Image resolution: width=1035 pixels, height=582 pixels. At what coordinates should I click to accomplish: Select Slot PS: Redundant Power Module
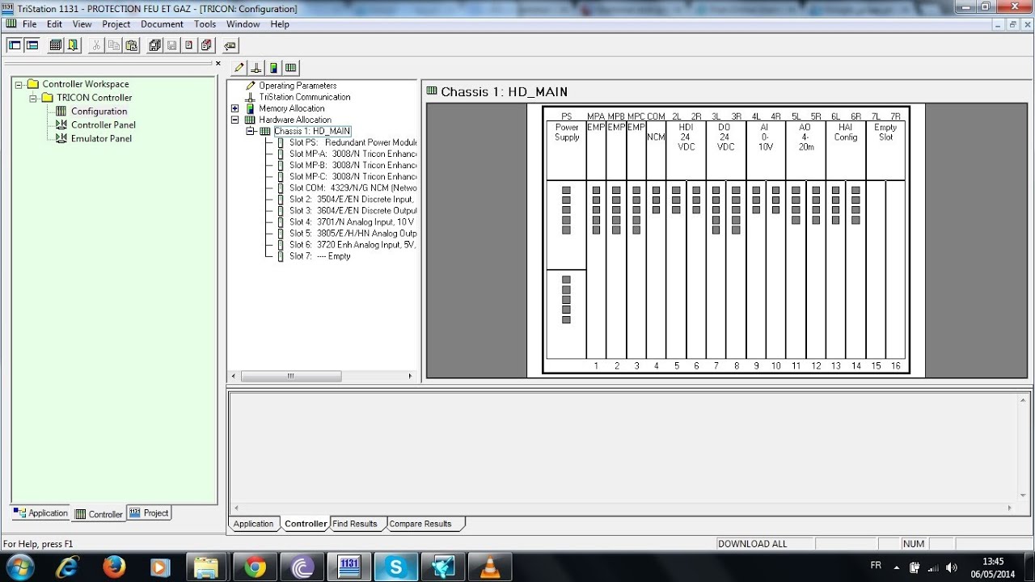tap(353, 142)
